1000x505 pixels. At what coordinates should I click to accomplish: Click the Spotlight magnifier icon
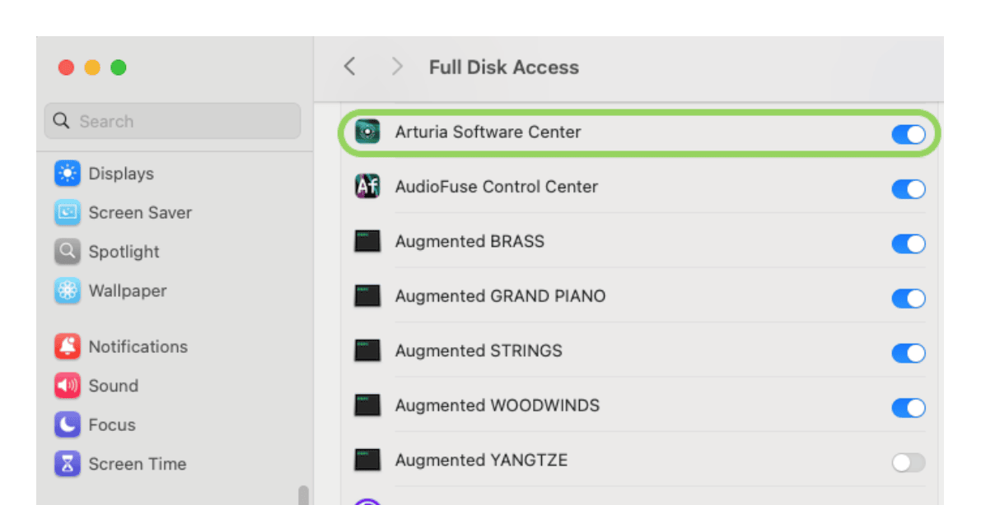[x=68, y=252]
